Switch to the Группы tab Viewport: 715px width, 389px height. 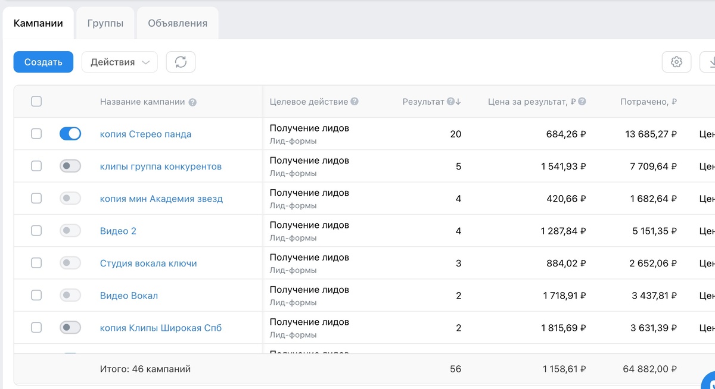105,24
